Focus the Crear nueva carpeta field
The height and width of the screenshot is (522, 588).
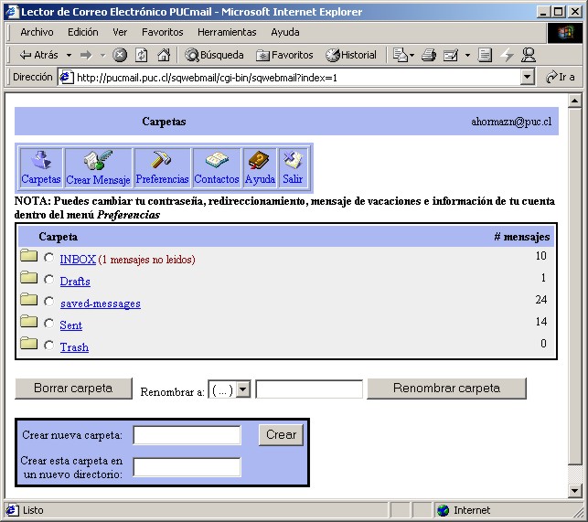tap(187, 435)
